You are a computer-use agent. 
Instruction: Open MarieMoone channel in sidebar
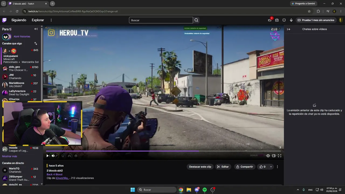point(20,85)
